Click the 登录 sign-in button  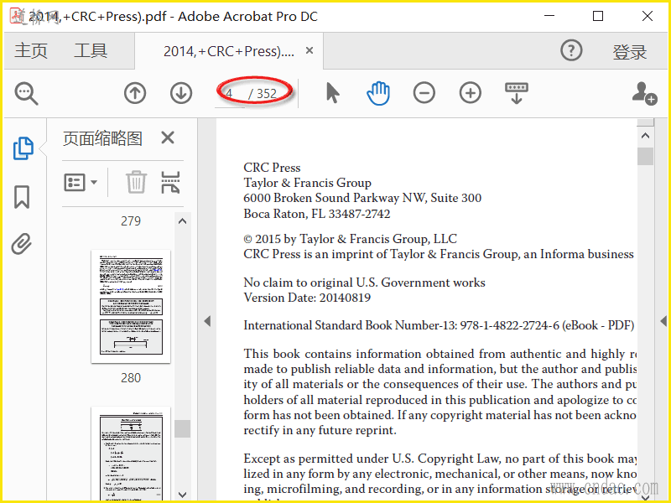(x=630, y=52)
